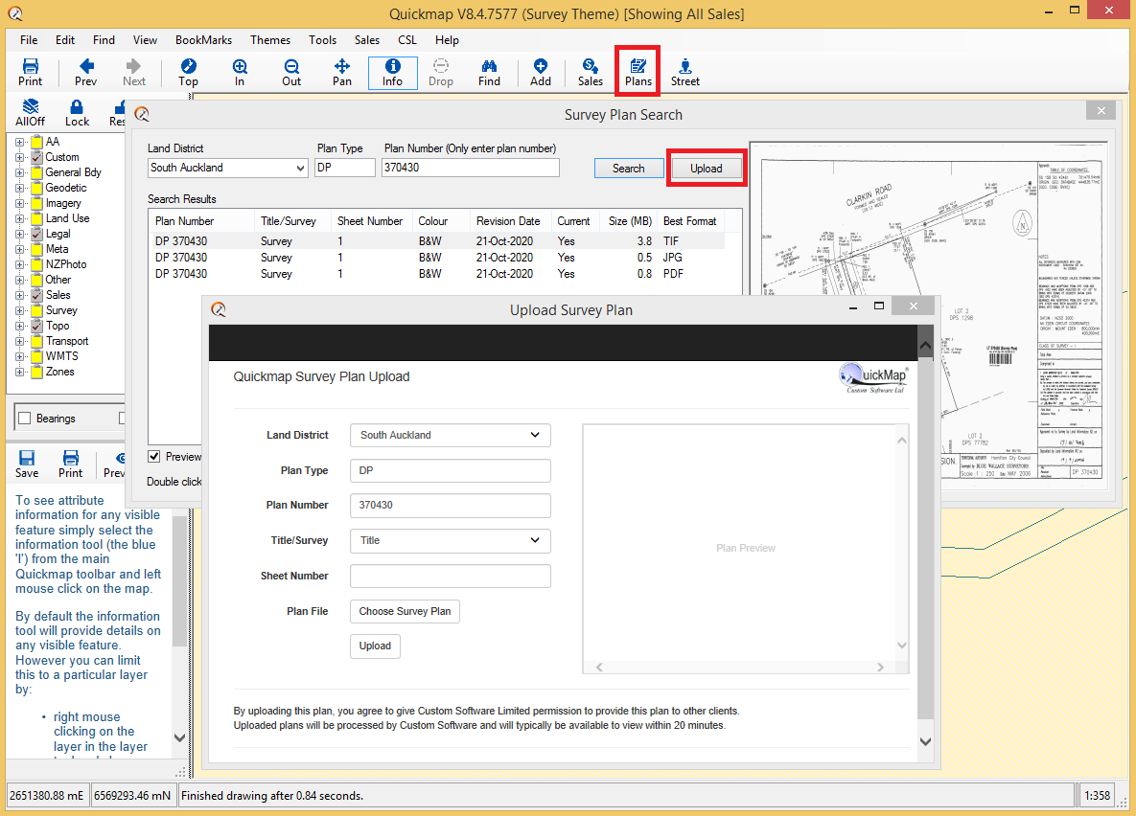Open the Title/Survey dropdown
Screen dimensions: 1136x816
tap(450, 540)
